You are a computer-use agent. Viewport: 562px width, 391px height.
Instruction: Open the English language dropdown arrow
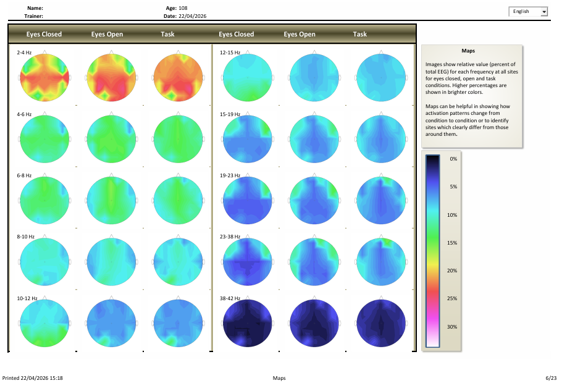(543, 12)
